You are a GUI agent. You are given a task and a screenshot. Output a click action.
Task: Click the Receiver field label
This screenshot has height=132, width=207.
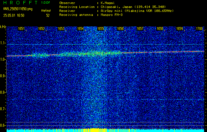click(x=67, y=11)
